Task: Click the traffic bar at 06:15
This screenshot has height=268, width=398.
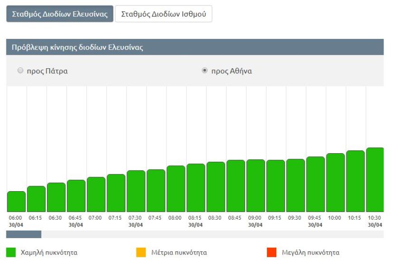Action: (x=36, y=199)
